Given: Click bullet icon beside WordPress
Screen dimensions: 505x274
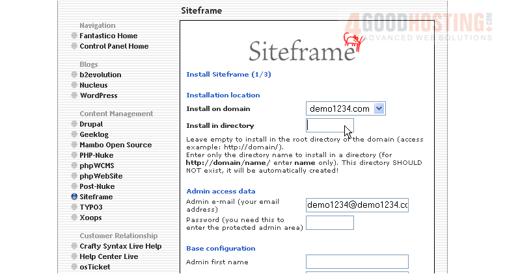Looking at the screenshot, I should click(x=74, y=95).
